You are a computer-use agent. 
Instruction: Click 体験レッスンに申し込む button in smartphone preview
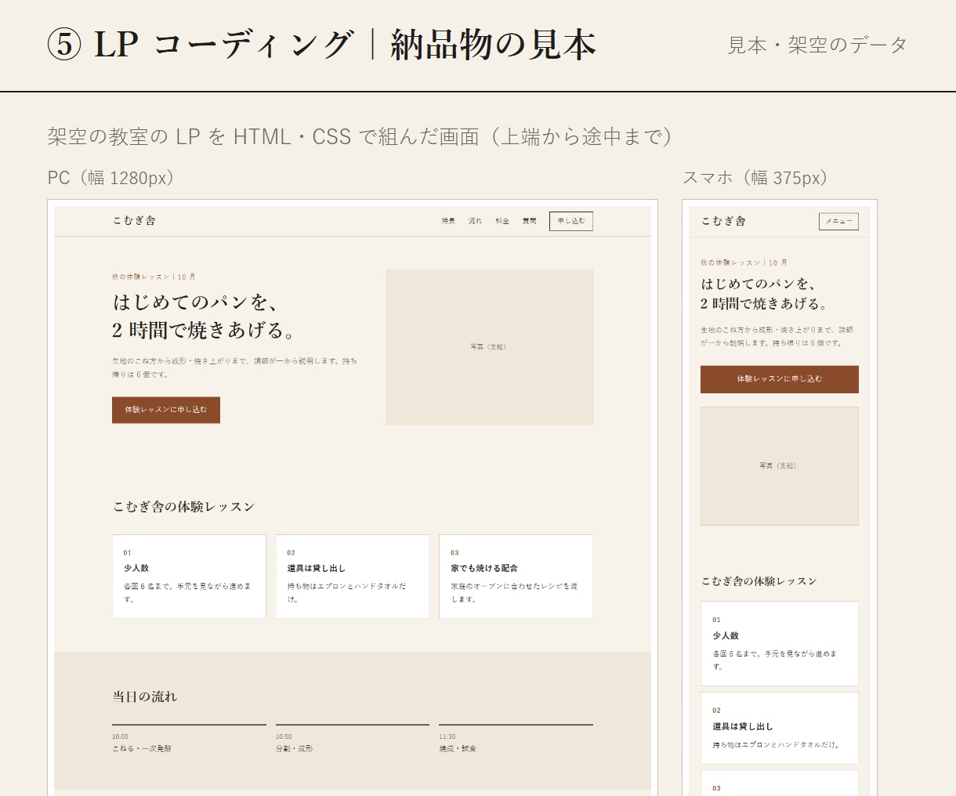[780, 379]
